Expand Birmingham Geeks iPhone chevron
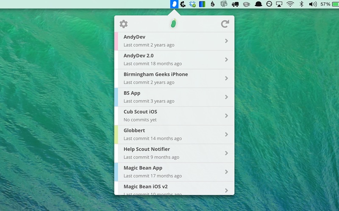339x211 pixels. (x=226, y=78)
